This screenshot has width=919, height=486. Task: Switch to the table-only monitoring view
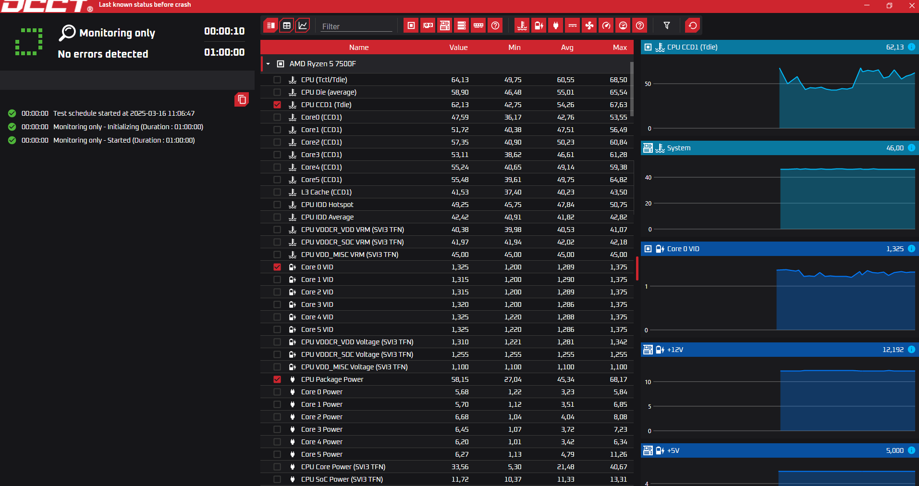287,25
